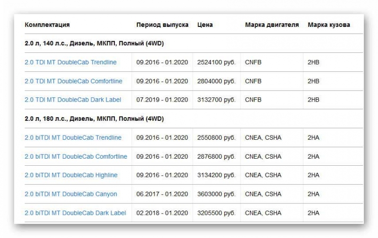Click the period 06.2017 - 01.2020

162,194
